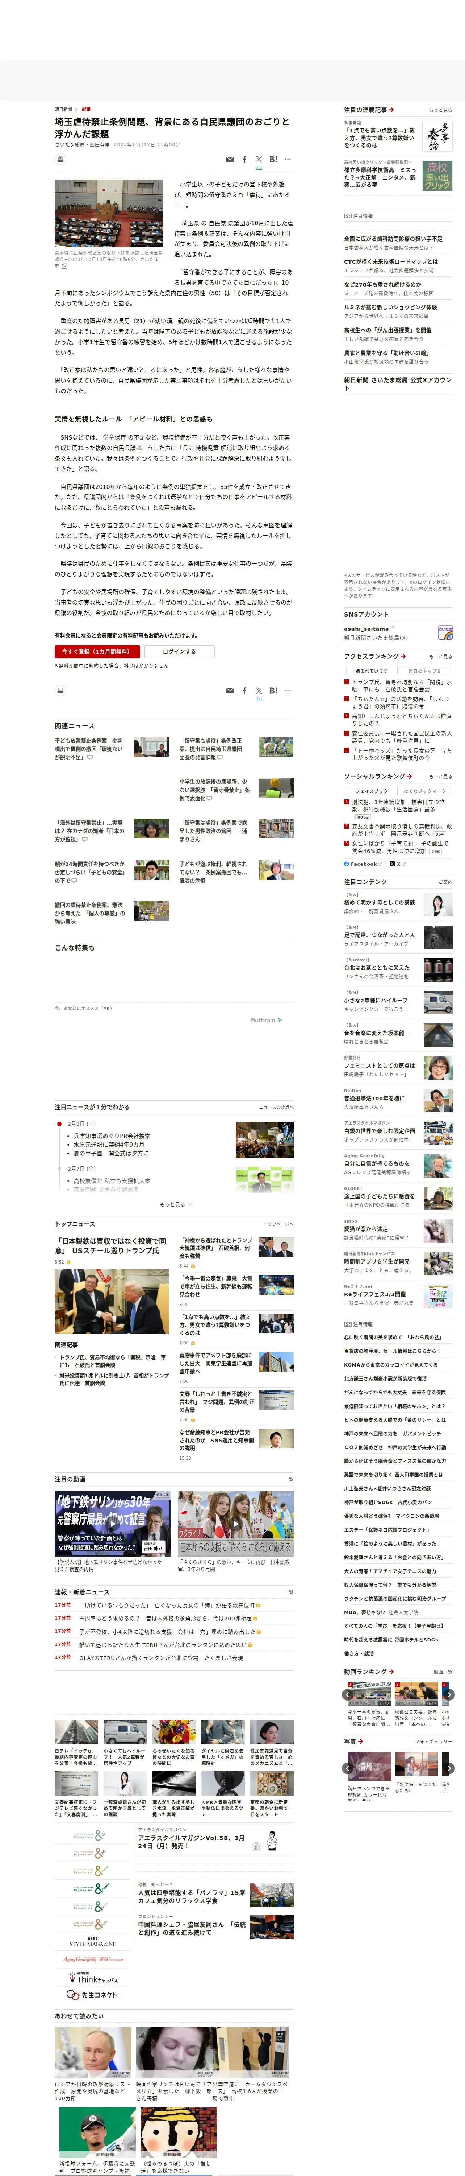465x2176 pixels.
Task: Open the top more-options ellipsis icon
Action: coord(288,159)
